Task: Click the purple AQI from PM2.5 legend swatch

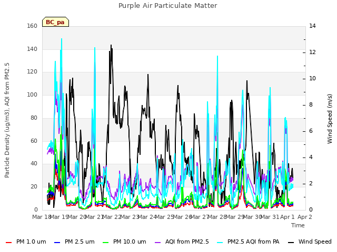Action: point(158,243)
